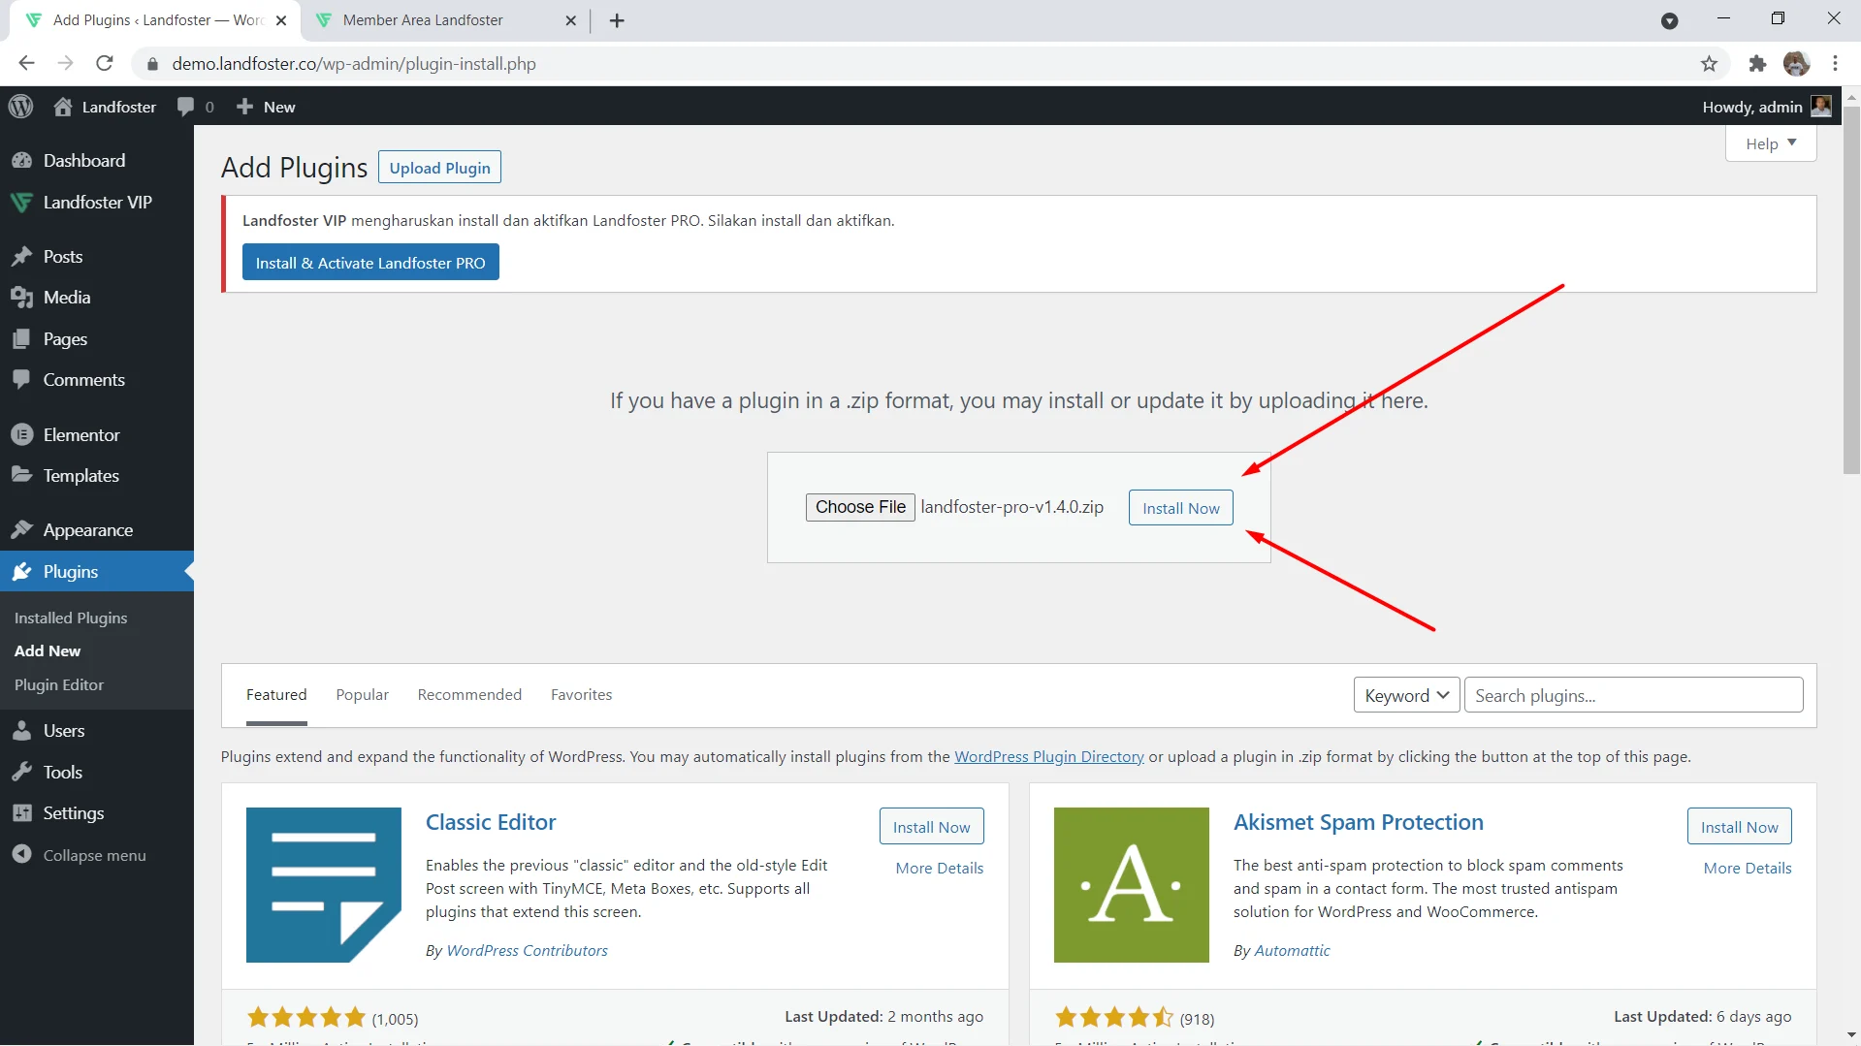Open More Details for Akismet
1861x1046 pixels.
coord(1748,869)
